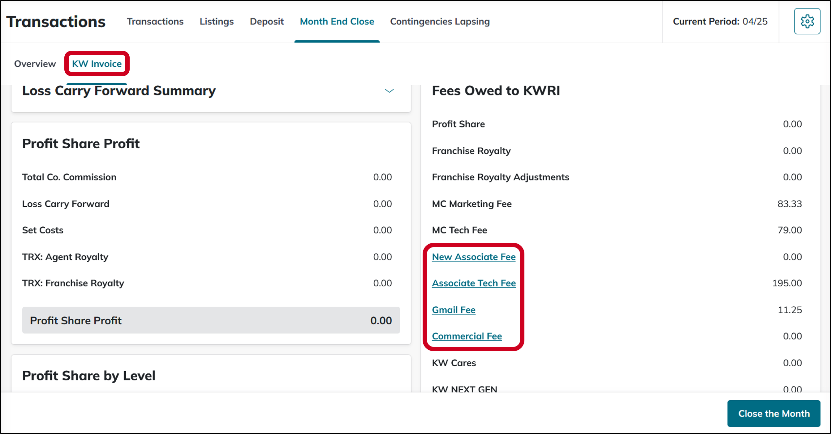This screenshot has height=434, width=831.
Task: Click the Current Period 04/25 label
Action: pos(720,22)
